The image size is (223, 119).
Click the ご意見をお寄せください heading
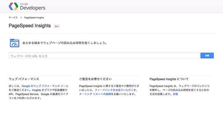click(x=96, y=79)
